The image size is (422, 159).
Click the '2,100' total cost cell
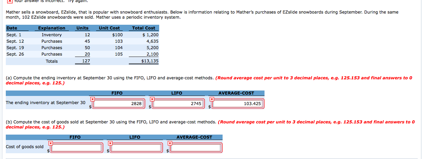point(152,54)
